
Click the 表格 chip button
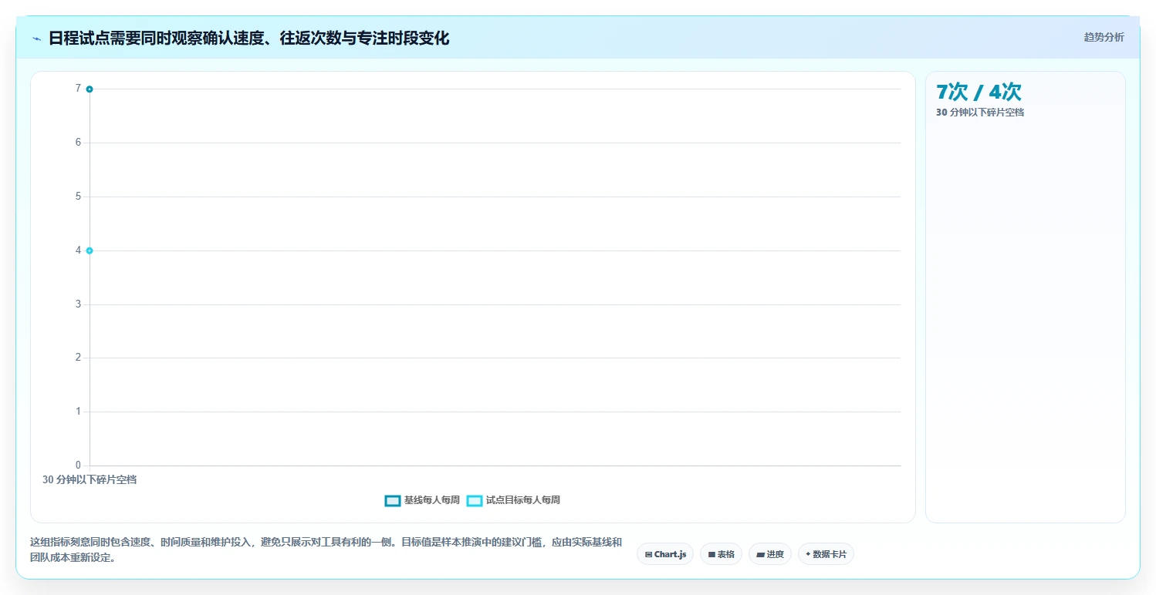coord(721,554)
